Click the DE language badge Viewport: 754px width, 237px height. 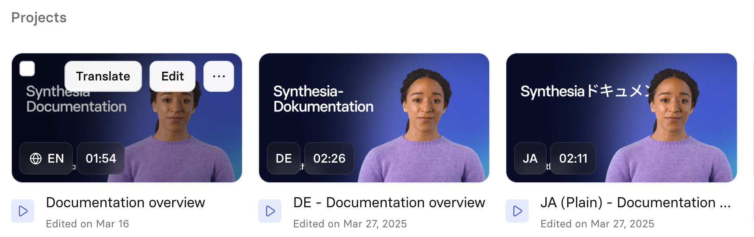tap(284, 158)
